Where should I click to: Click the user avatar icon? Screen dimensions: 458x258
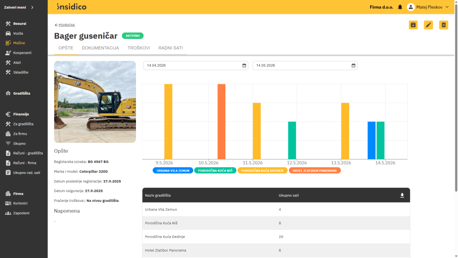pyautogui.click(x=411, y=7)
